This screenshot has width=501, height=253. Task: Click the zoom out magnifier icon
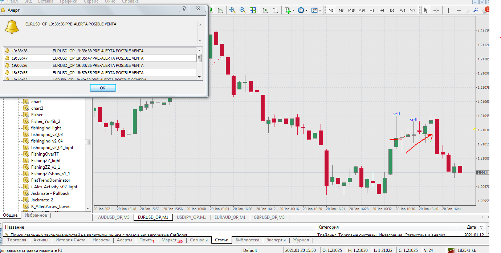(242, 10)
